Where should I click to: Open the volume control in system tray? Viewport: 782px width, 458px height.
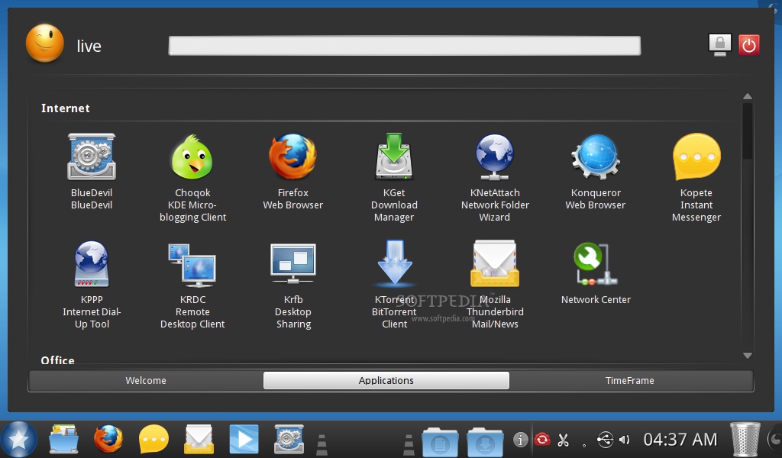coord(624,440)
